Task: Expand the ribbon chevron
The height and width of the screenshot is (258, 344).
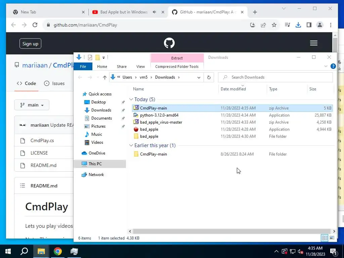Action: (326, 66)
